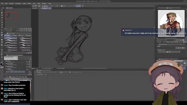The image size is (187, 105).
Task: Click the Fill icon in command bar
Action: (62, 6)
